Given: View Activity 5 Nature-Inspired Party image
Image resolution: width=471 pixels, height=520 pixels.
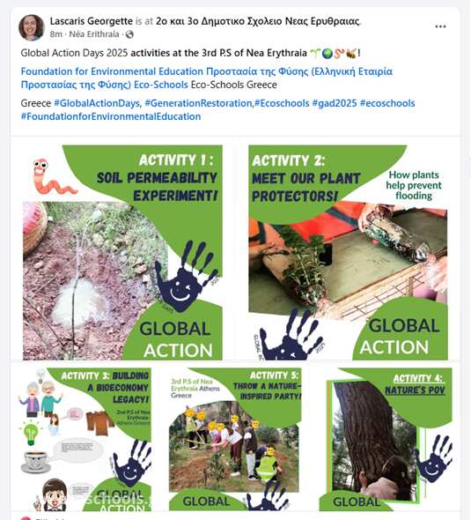Looking at the screenshot, I should pos(235,440).
